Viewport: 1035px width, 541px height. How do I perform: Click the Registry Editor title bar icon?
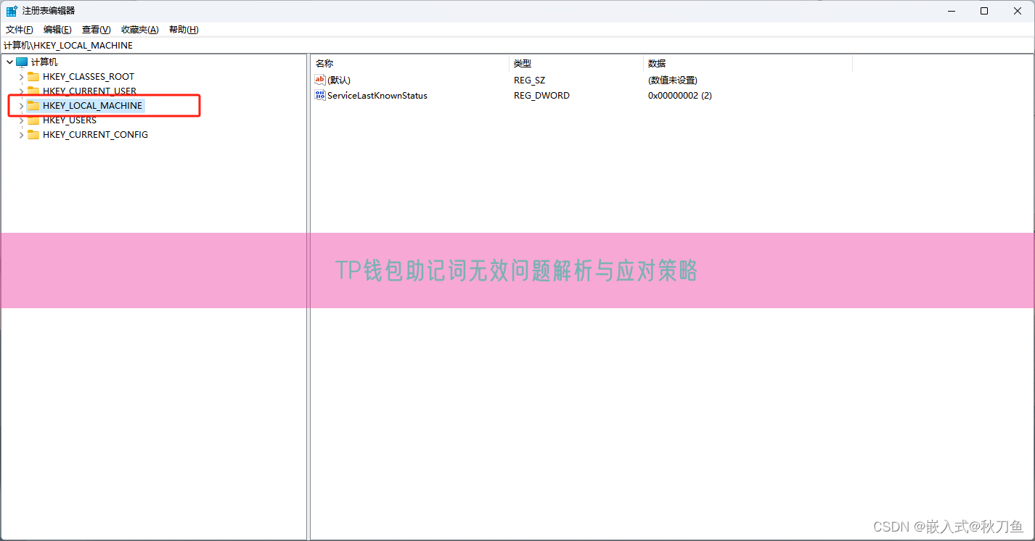pos(12,11)
